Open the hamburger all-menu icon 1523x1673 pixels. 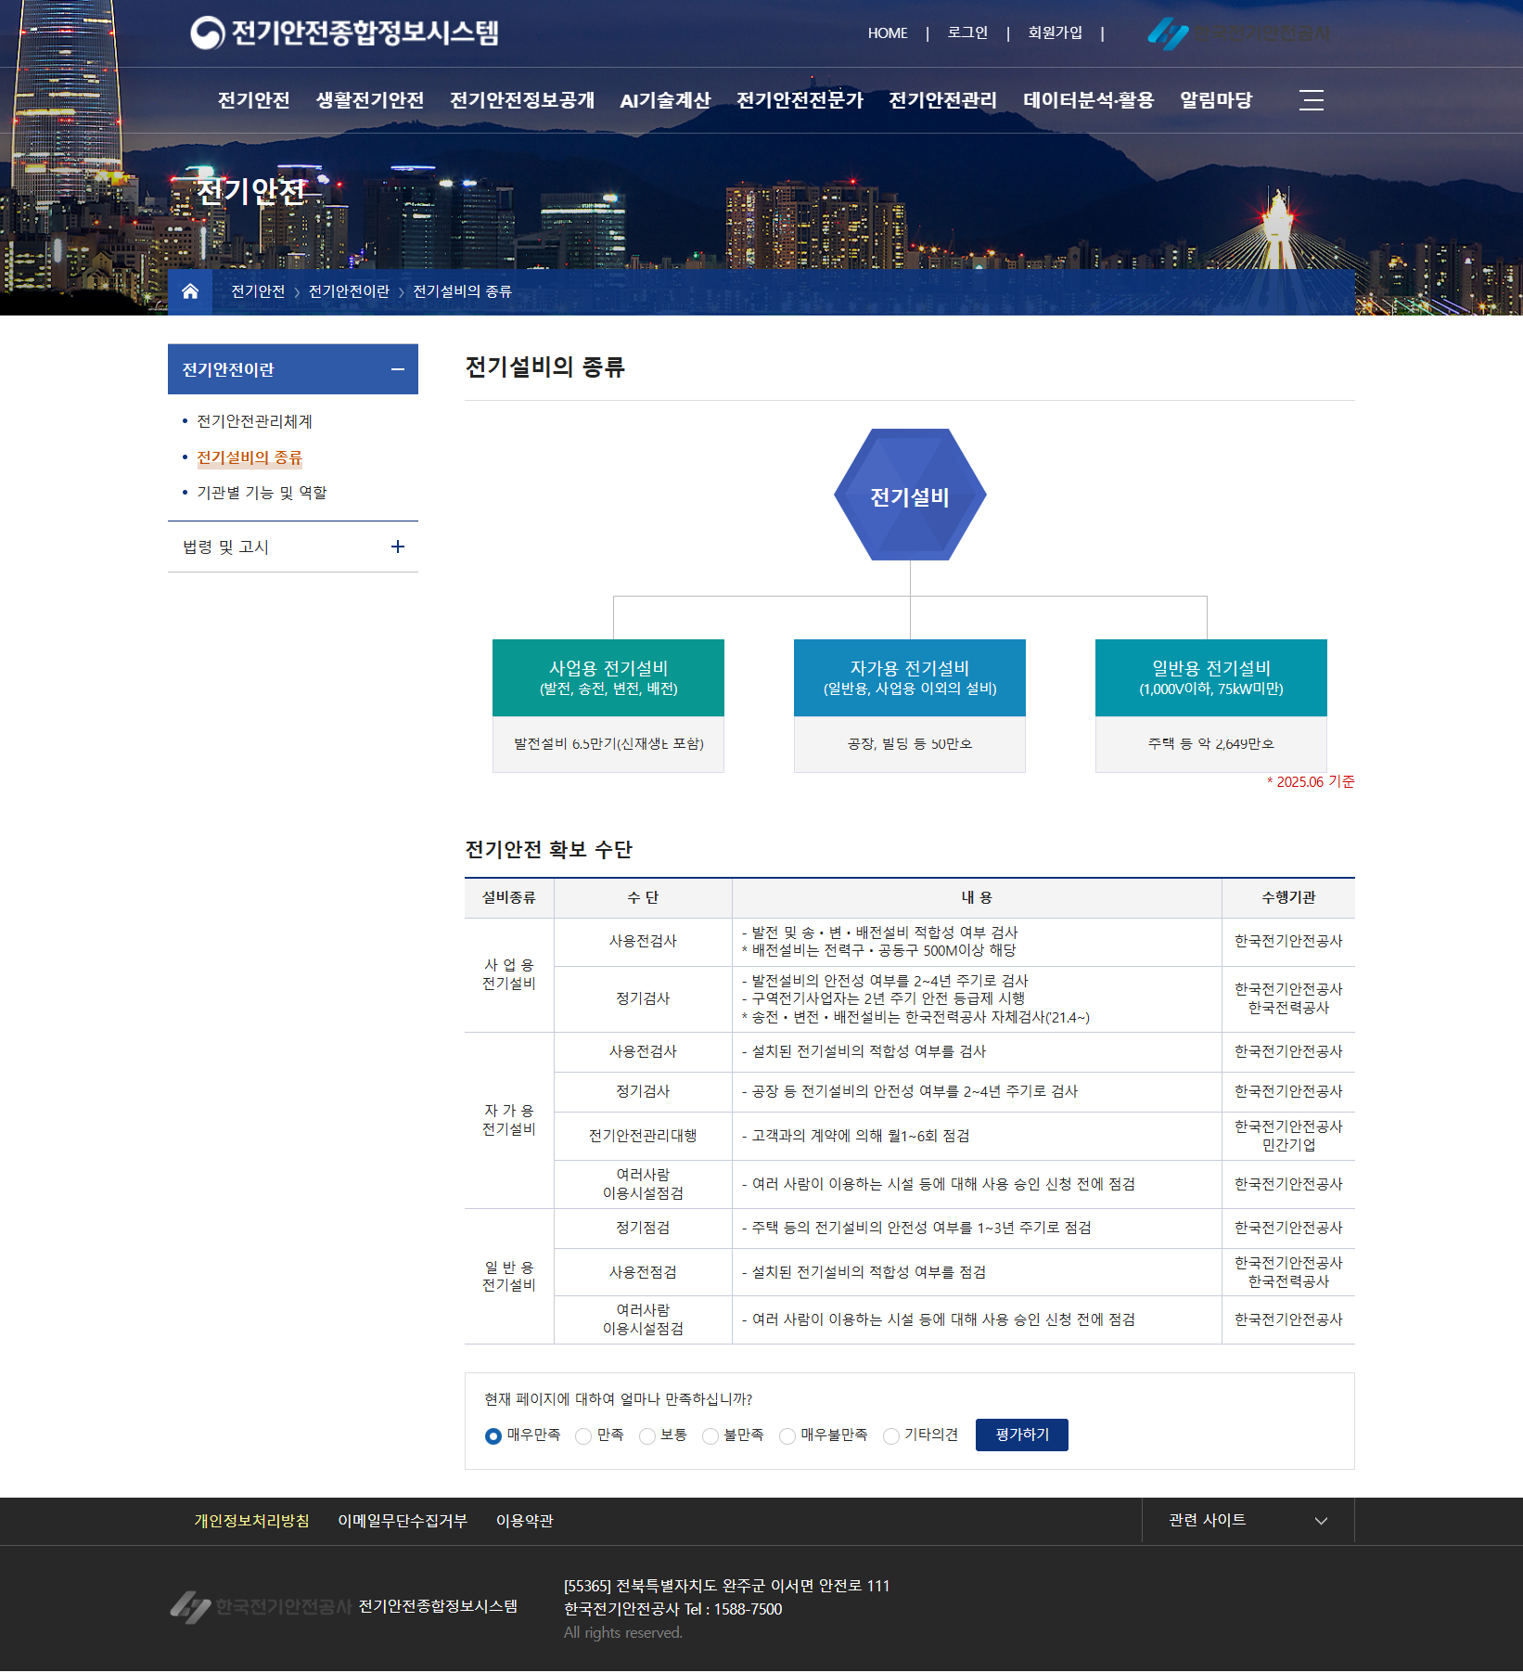click(1311, 100)
